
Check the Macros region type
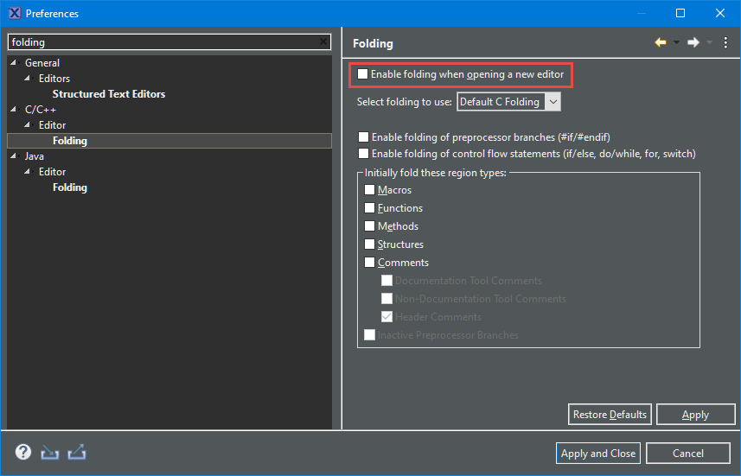click(x=370, y=190)
